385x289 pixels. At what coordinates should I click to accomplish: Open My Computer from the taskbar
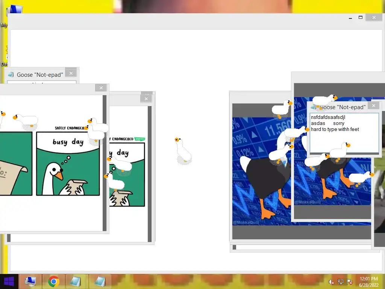[30, 281]
